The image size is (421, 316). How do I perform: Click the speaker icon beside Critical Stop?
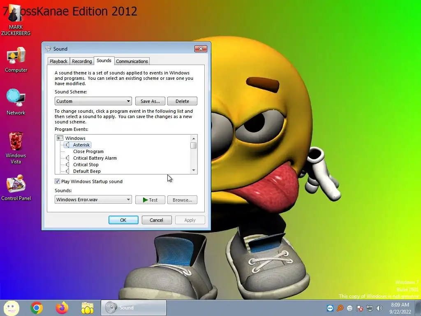67,165
